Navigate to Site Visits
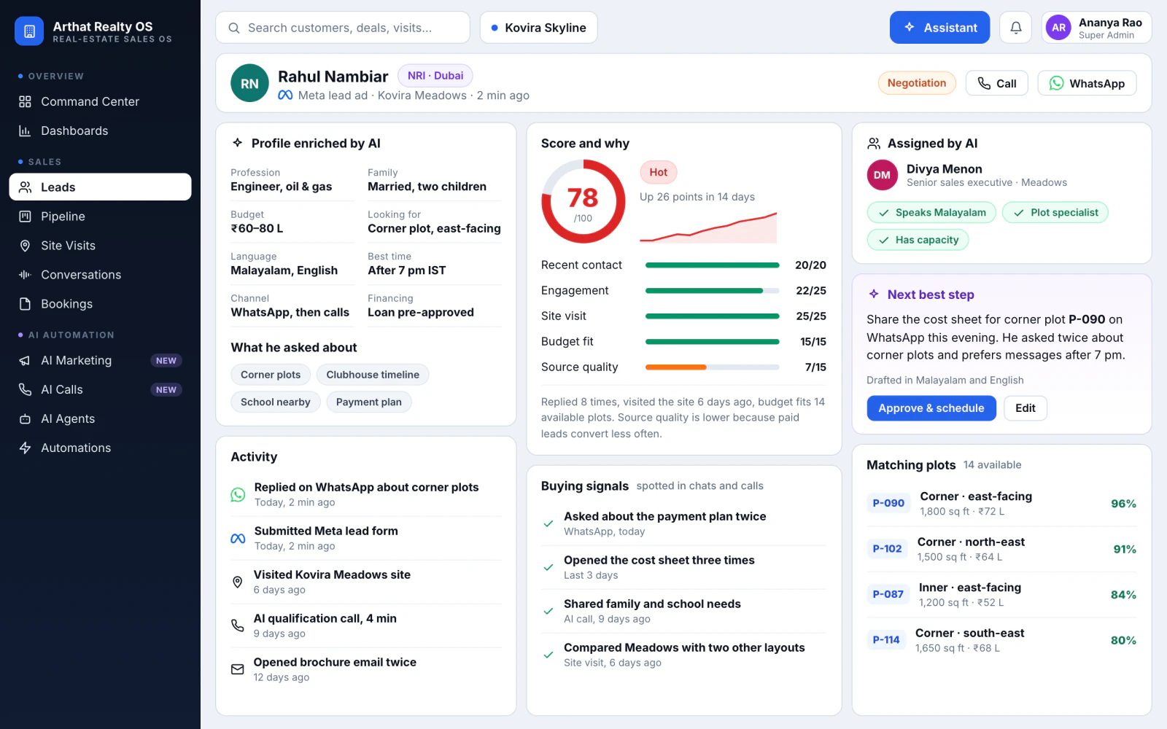The image size is (1167, 729). [x=100, y=246]
